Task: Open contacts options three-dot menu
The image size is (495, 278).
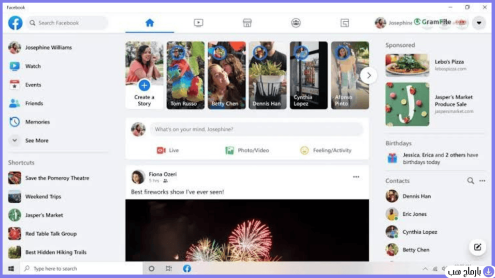Action: click(x=482, y=181)
